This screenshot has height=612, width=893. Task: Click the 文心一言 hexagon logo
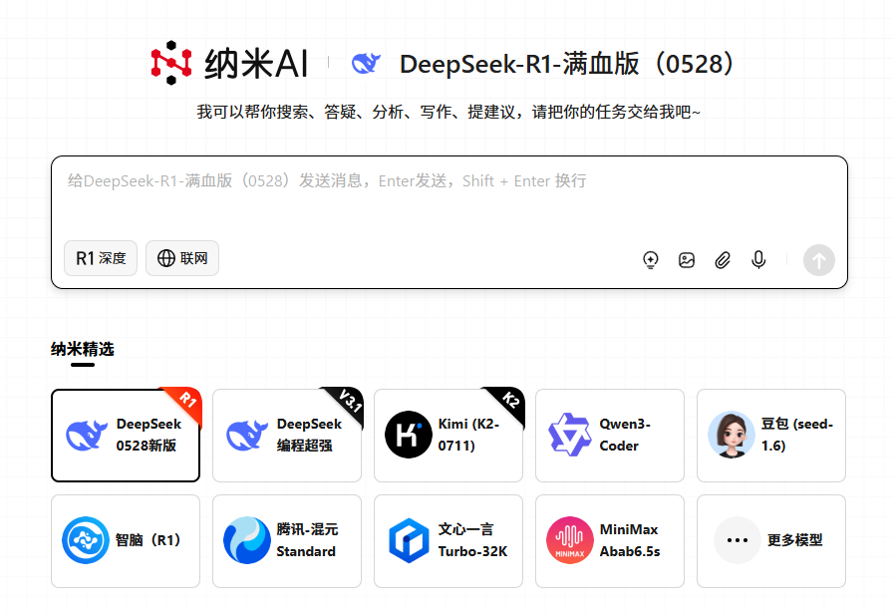409,540
